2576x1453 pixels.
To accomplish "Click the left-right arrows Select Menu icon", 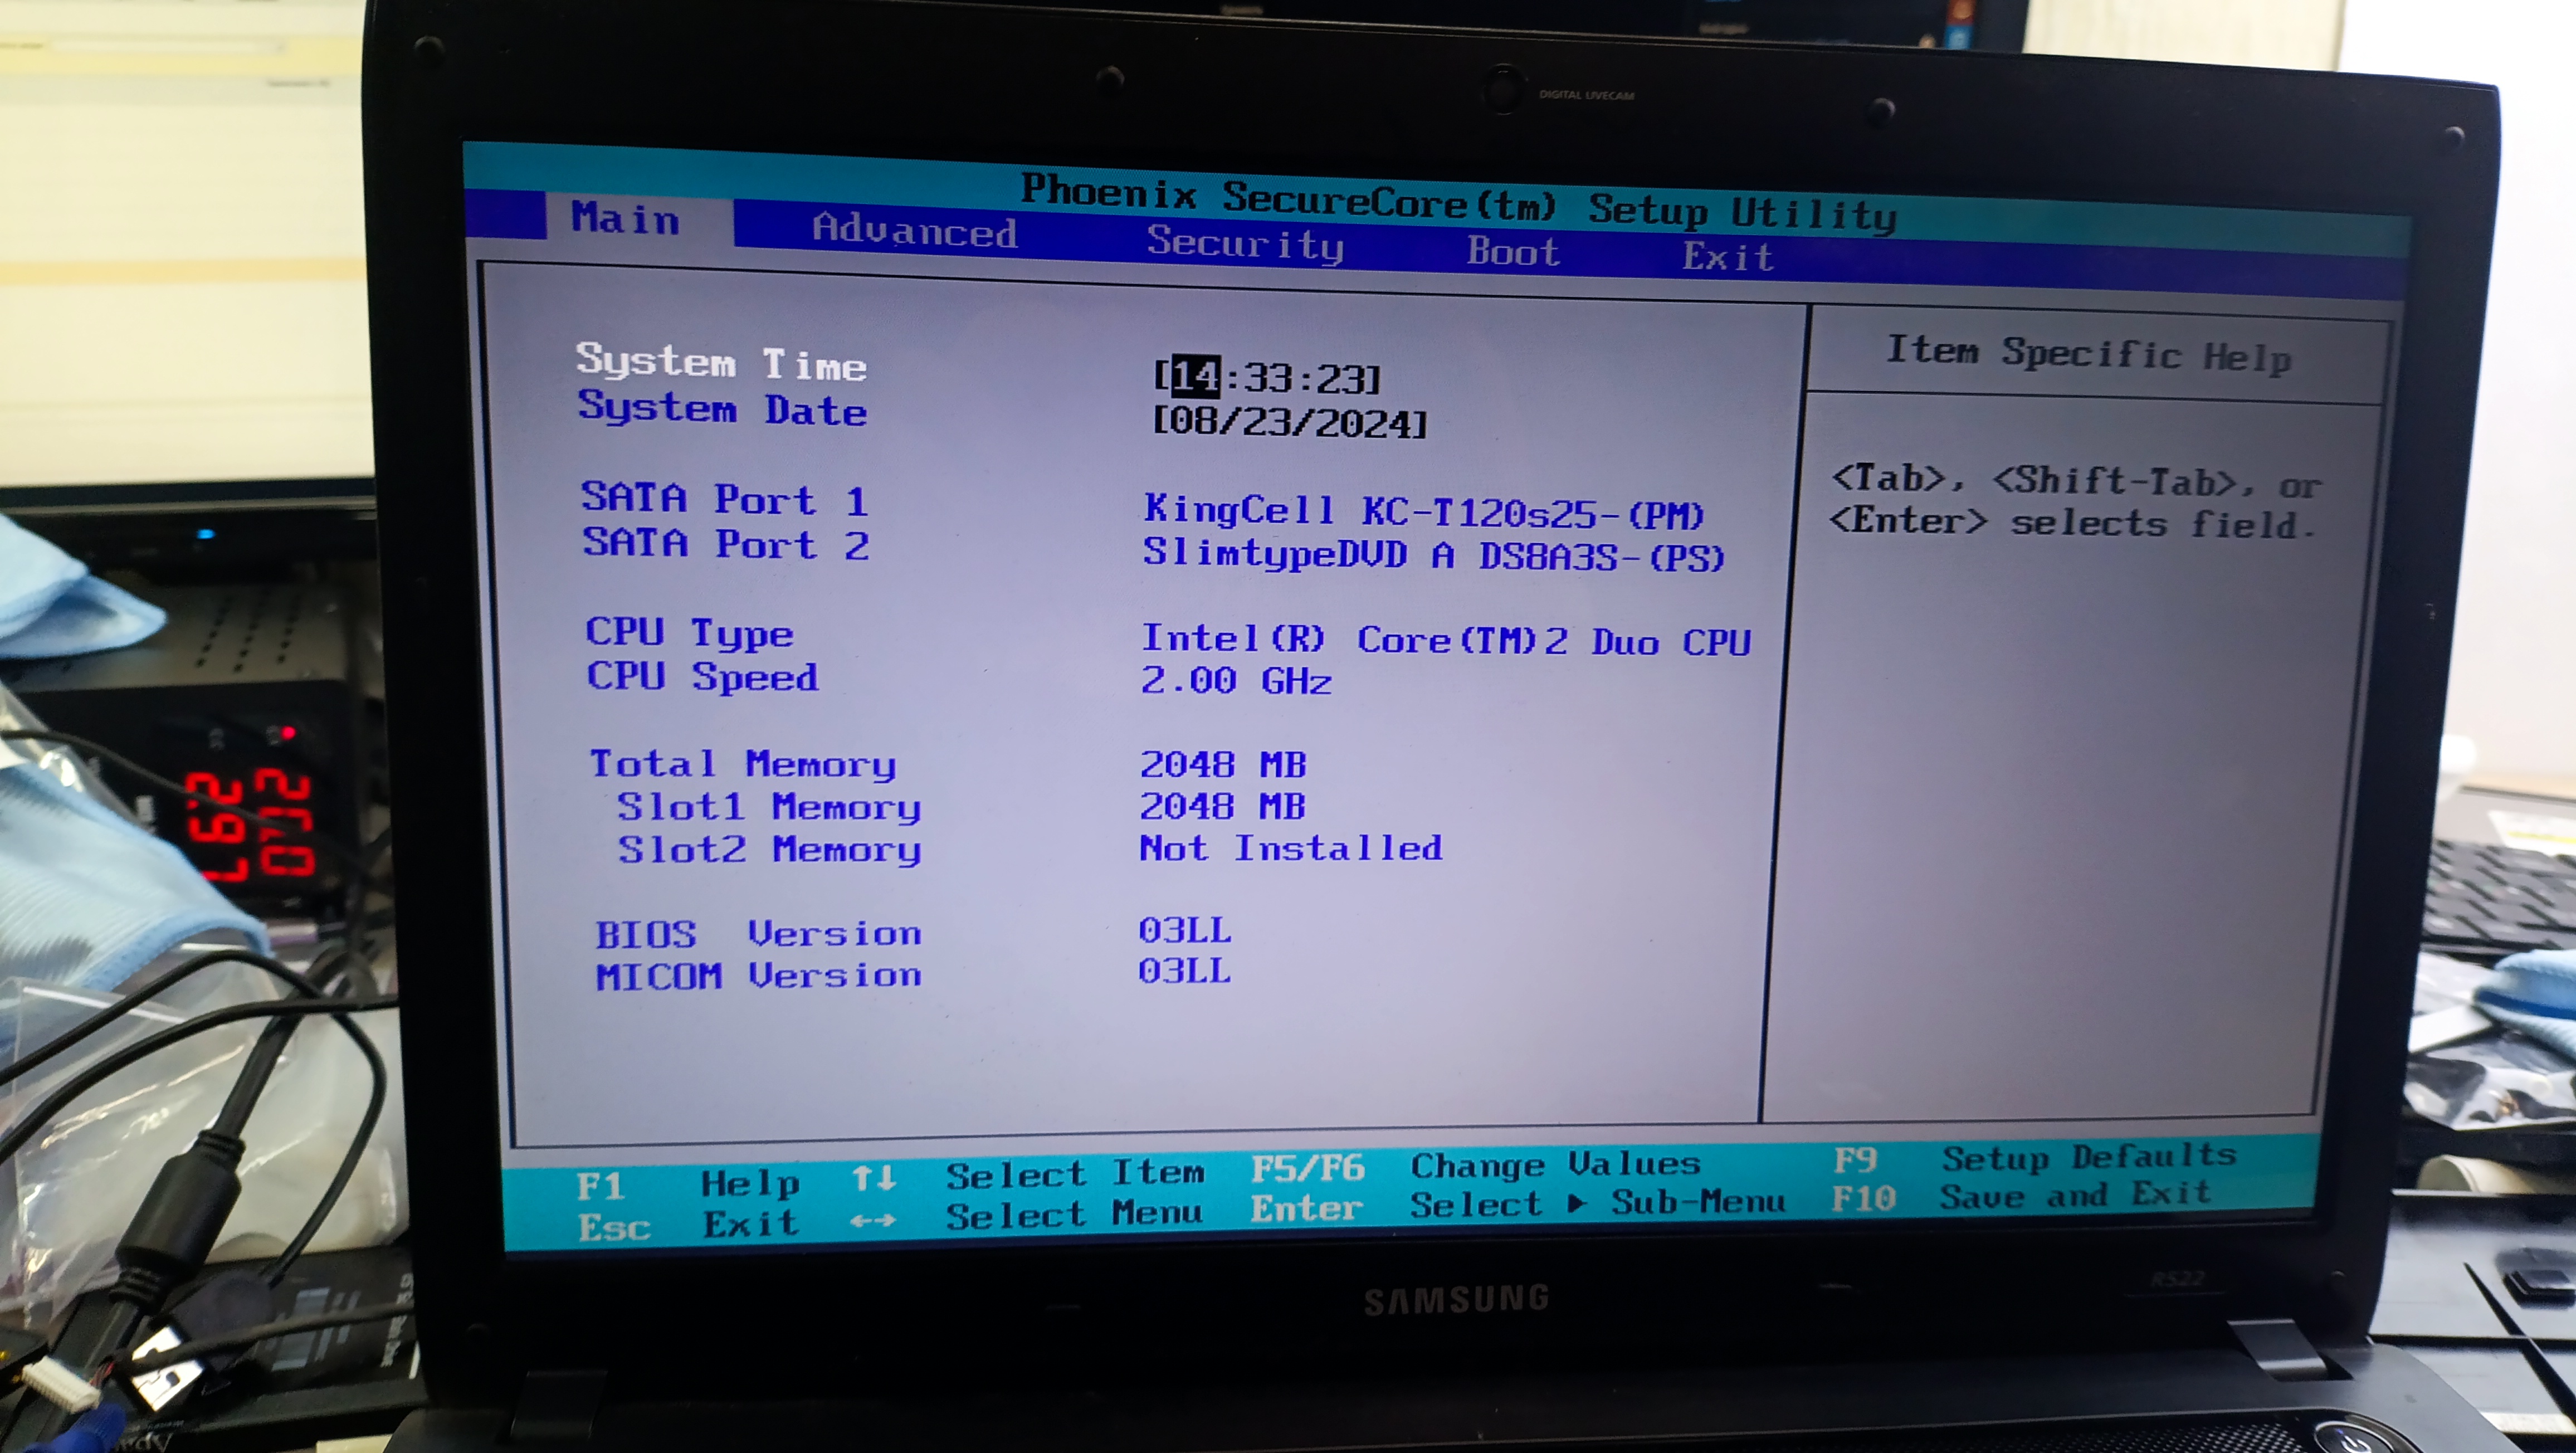I will (x=873, y=1220).
